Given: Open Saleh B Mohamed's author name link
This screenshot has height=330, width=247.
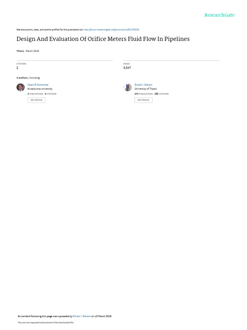Looking at the screenshot, I should (x=38, y=85).
